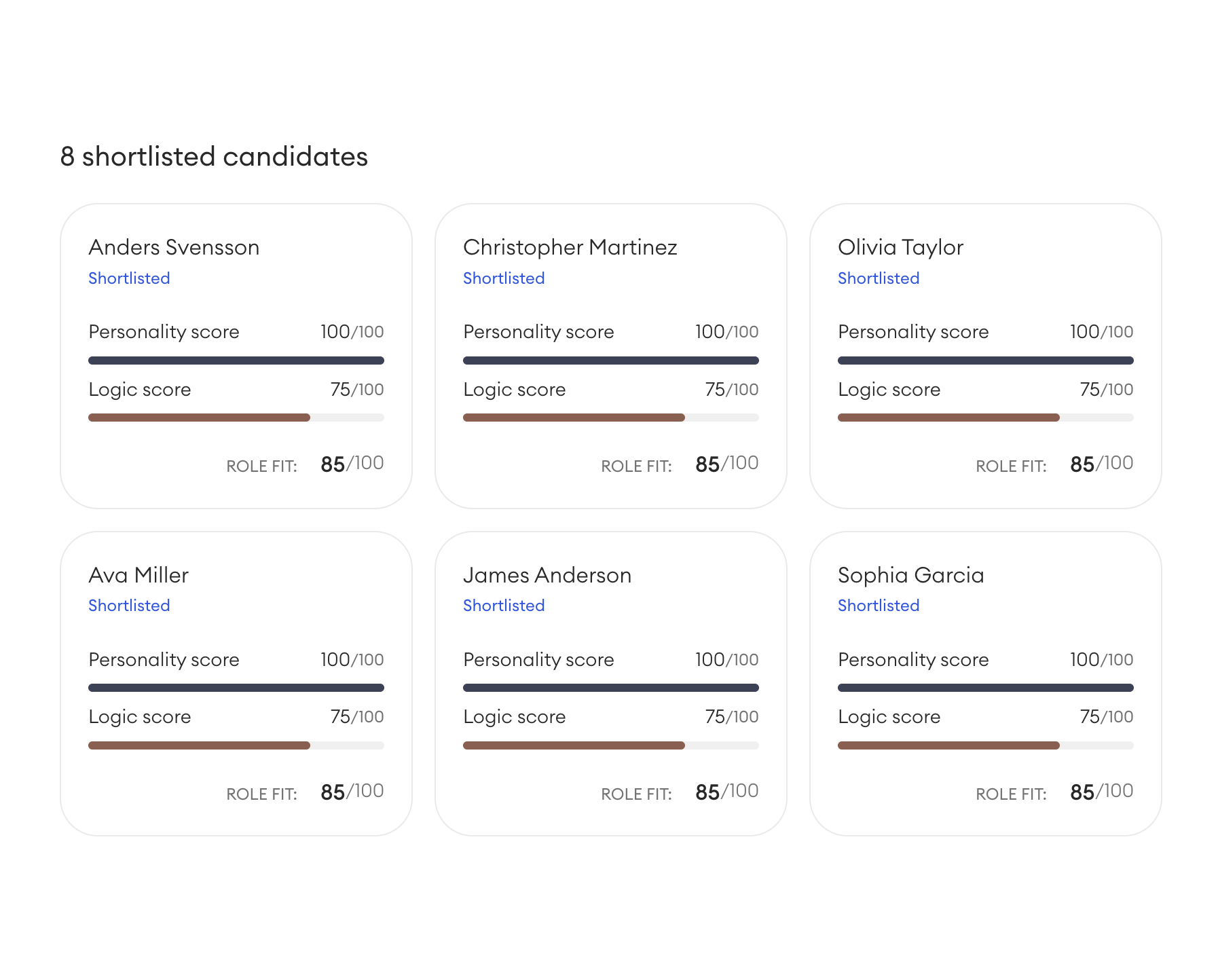Image resolution: width=1218 pixels, height=979 pixels.
Task: Click the Shortlisted status under James Anderson
Action: click(504, 606)
